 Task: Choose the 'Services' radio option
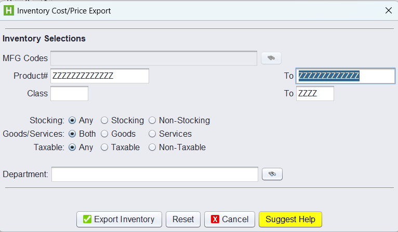coord(152,134)
